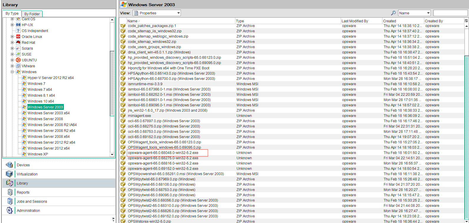Select Hyper-V Server 2012 R2 x64
The width and height of the screenshot is (469, 223).
pos(51,78)
